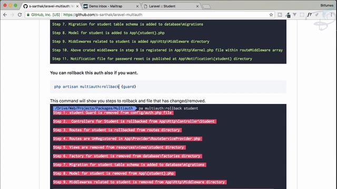
Task: Click 'Step 8. Model for student is added' line
Action: pyautogui.click(x=108, y=33)
